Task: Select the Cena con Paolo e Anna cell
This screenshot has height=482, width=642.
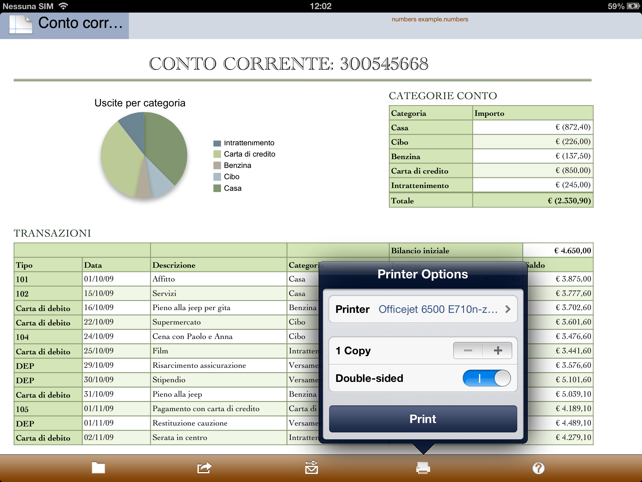Action: tap(218, 337)
